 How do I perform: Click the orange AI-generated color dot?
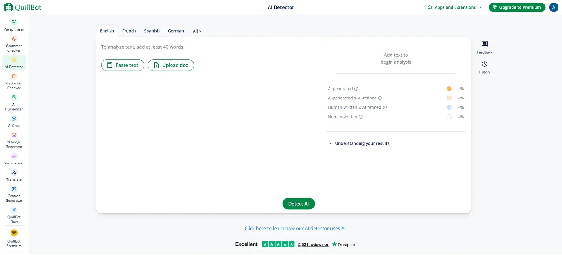pyautogui.click(x=449, y=89)
